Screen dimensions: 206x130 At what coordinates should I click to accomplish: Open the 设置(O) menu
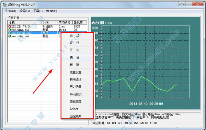[x=25, y=11]
